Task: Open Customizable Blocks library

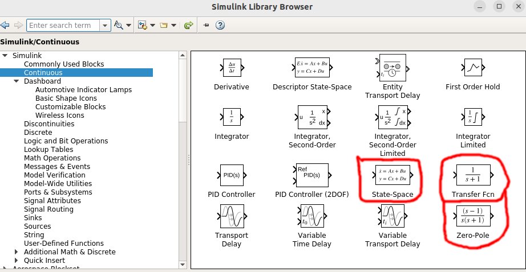Action: [x=70, y=107]
